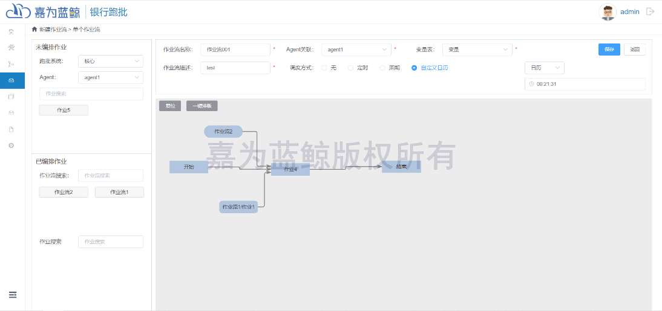Screen dimensions: 662x311
Task: Select the 无 scheduling radio option
Action: coord(324,68)
